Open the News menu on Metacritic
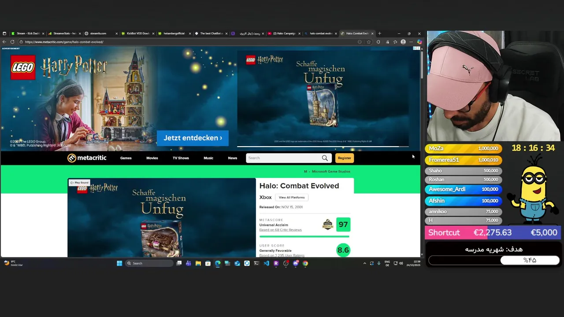Viewport: 564px width, 317px height. tap(233, 158)
